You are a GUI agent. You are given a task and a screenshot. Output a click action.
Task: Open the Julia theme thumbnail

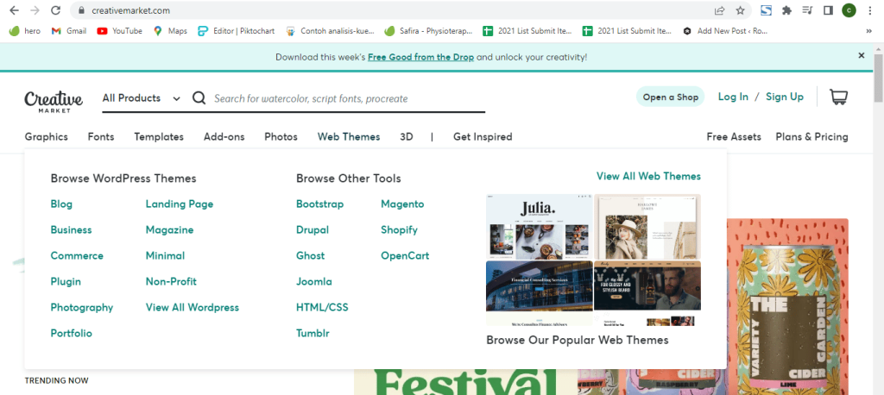click(539, 227)
